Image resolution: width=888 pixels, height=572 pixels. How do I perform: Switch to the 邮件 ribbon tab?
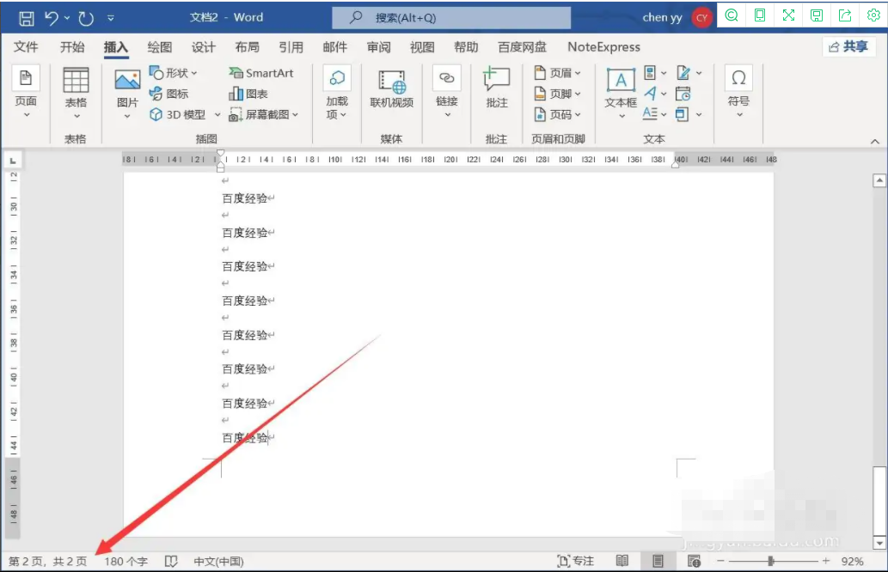point(335,47)
